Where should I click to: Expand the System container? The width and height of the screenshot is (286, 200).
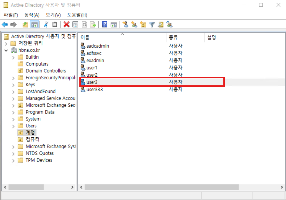(x=13, y=119)
